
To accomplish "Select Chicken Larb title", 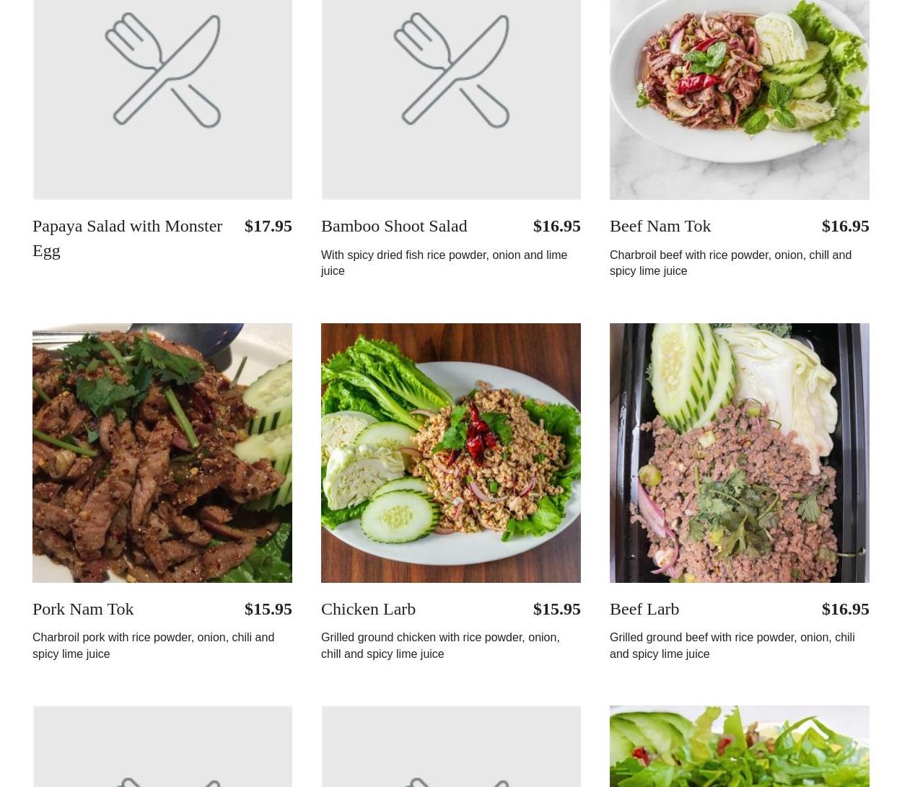I will (368, 609).
